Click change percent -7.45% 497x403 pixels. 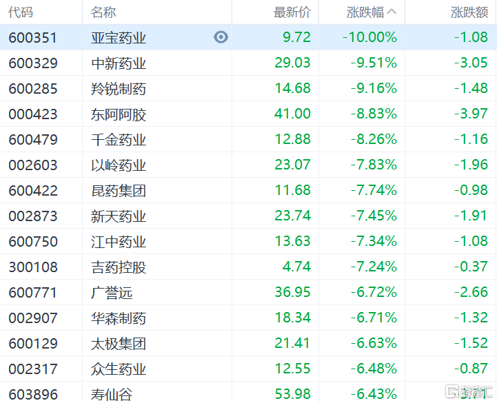coord(374,216)
